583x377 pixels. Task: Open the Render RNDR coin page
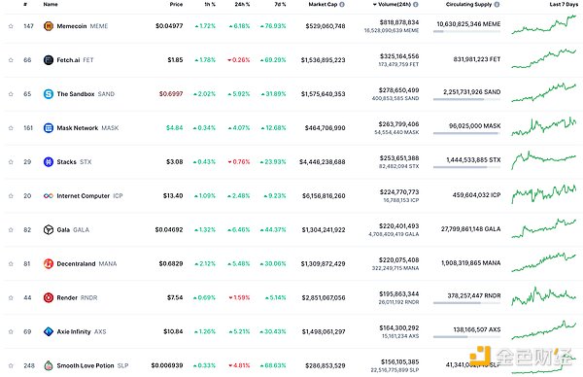click(77, 297)
